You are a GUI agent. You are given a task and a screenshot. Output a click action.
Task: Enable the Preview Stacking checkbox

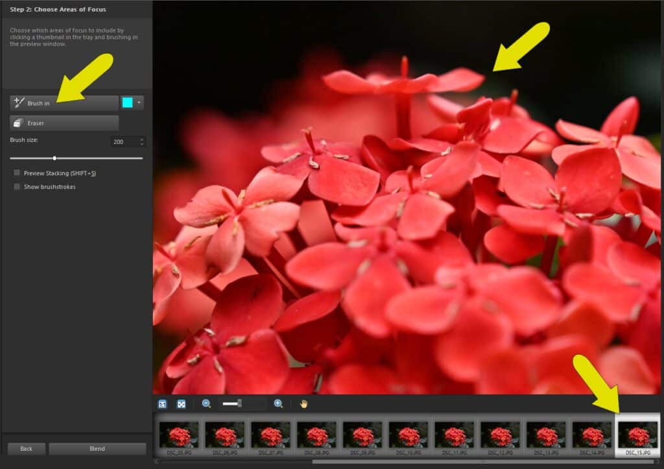(x=17, y=173)
